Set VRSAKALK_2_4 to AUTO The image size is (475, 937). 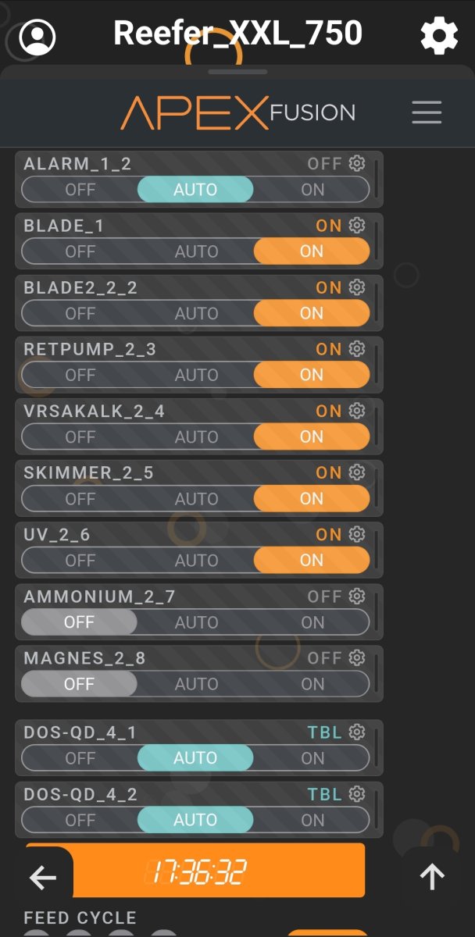[196, 437]
